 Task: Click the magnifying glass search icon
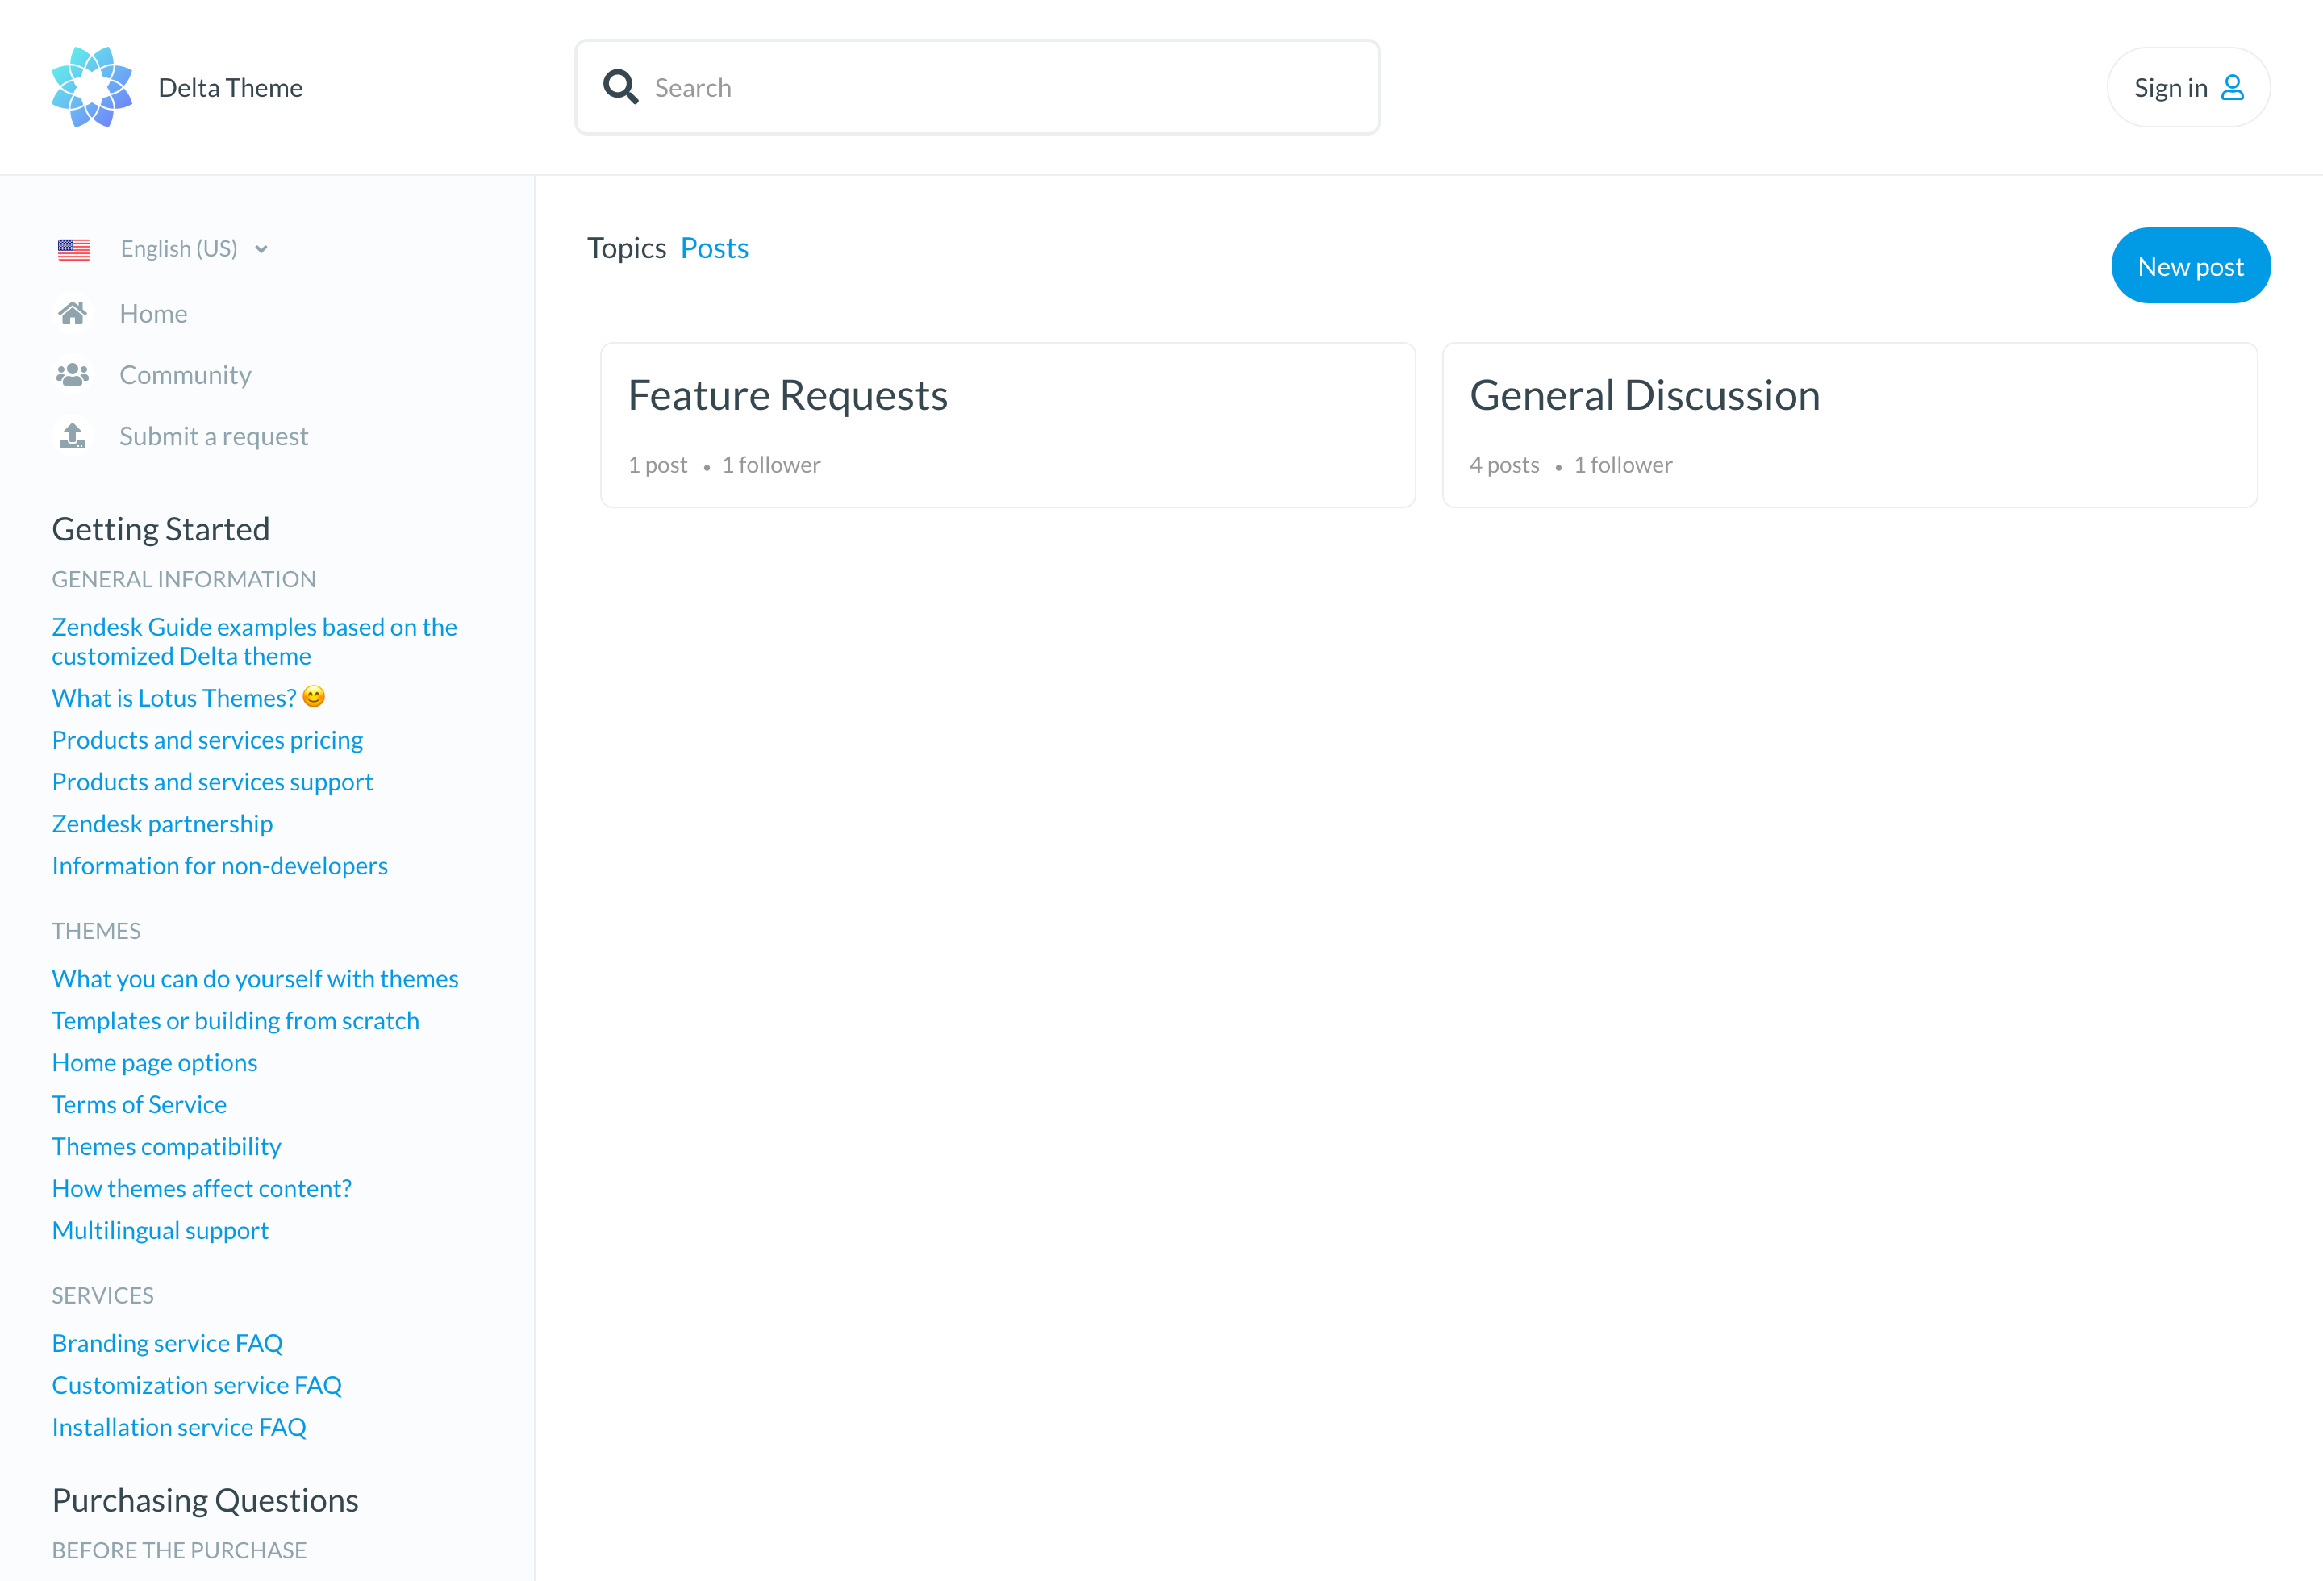pos(621,87)
